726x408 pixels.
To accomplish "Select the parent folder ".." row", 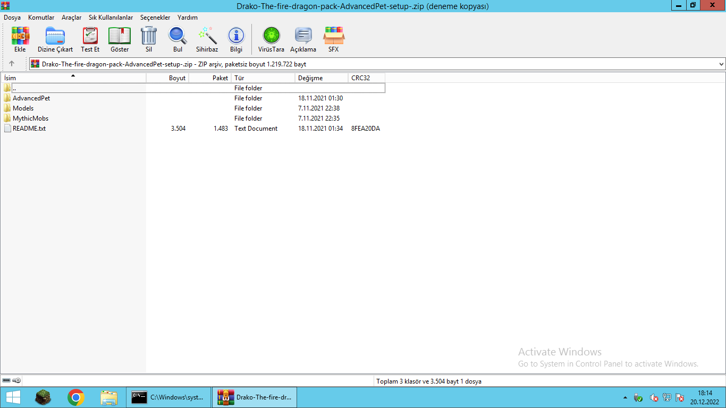I will pyautogui.click(x=193, y=88).
